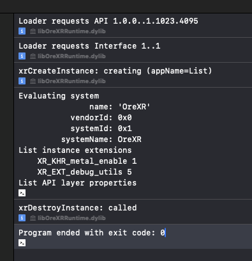Screen dimensions: 252x261
Task: Click libOreXRRuntime.dylib under Loader requests API
Action: click(x=71, y=31)
